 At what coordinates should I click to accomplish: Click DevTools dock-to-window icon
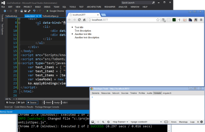coord(93,122)
